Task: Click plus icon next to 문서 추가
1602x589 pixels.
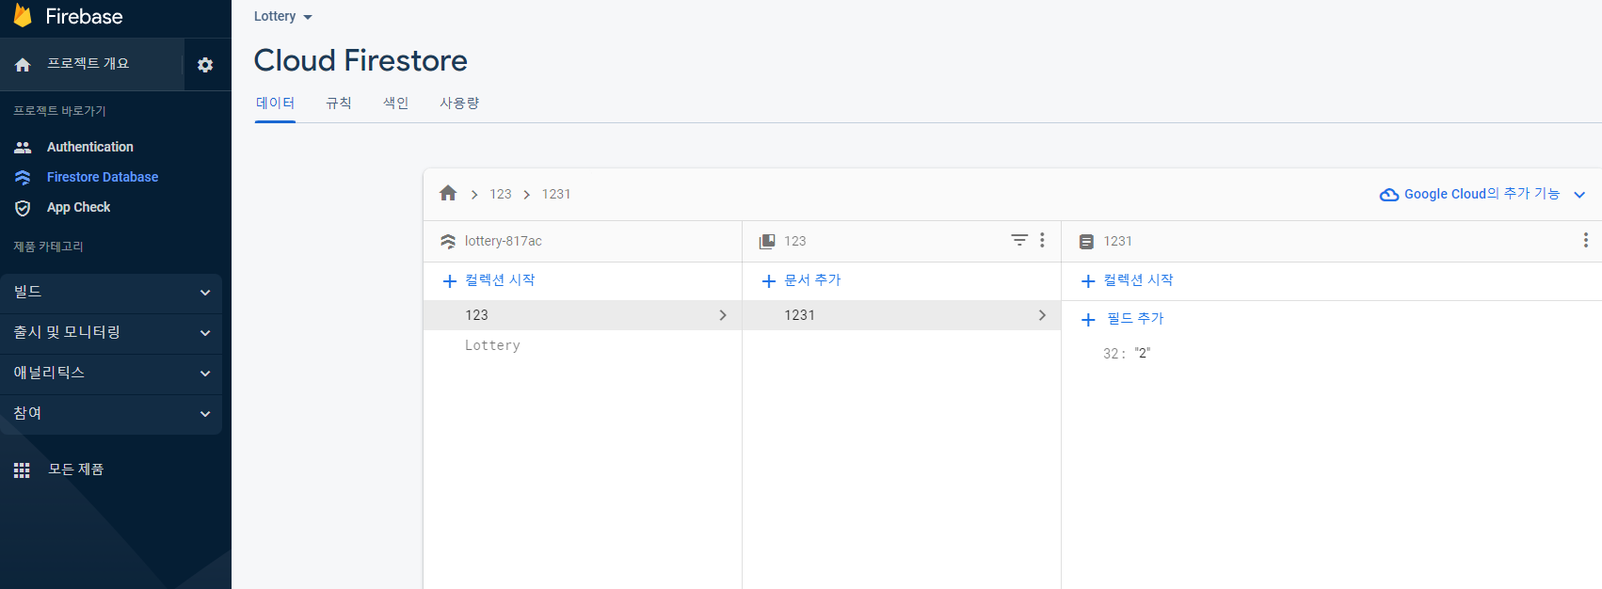Action: (x=769, y=280)
